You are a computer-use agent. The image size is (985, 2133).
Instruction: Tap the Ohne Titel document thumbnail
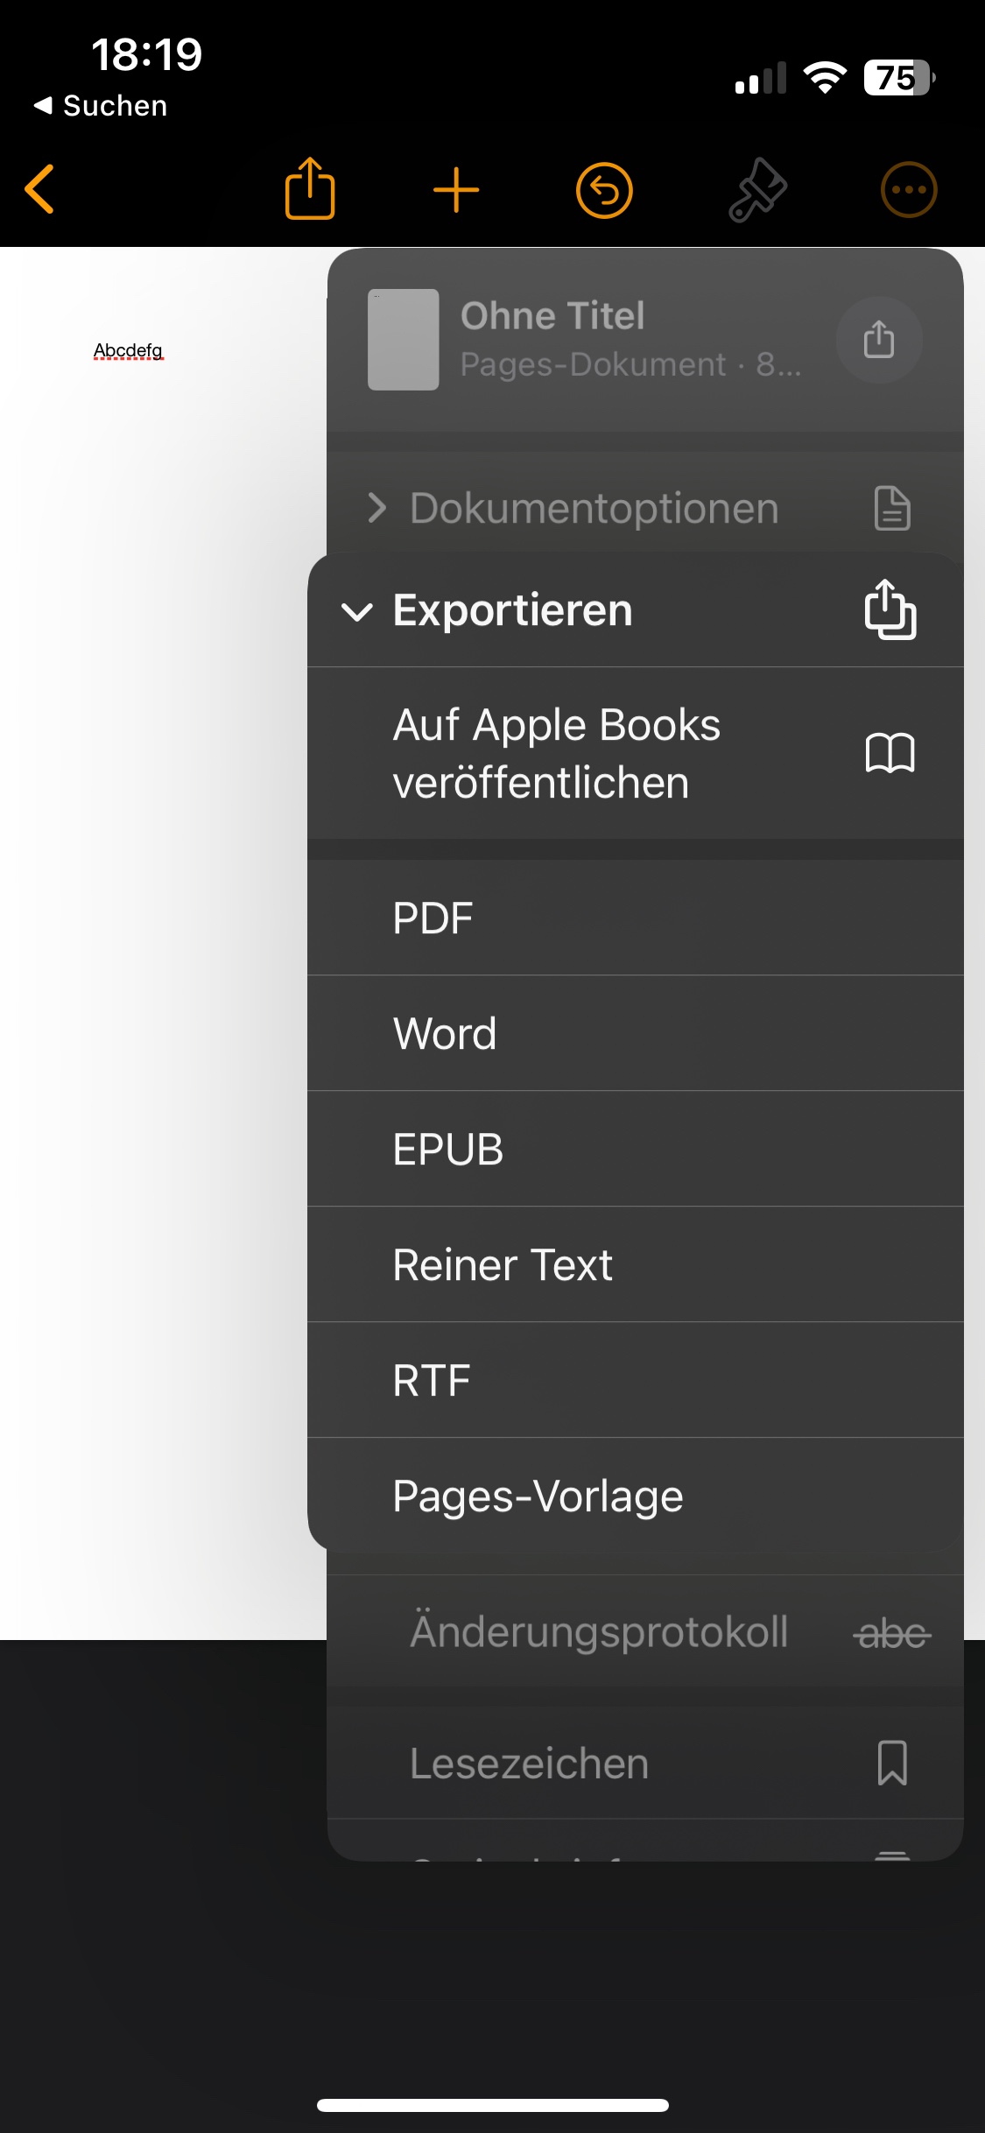point(403,340)
